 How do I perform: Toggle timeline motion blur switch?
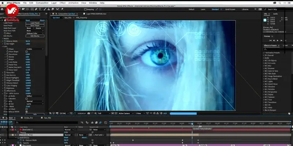pyautogui.click(x=100, y=123)
